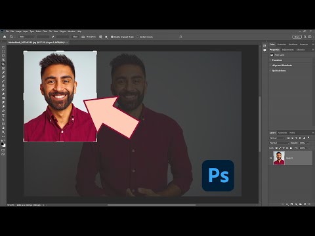Switch to the Libraries tab
The width and height of the screenshot is (315, 236).
click(301, 50)
